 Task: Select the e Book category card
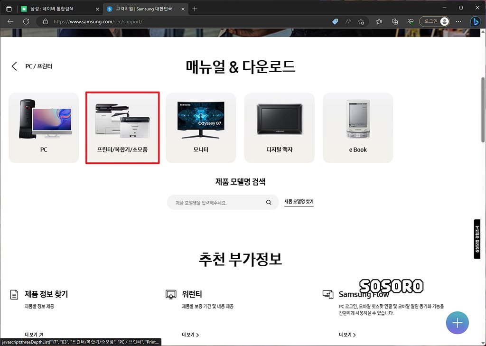[358, 128]
